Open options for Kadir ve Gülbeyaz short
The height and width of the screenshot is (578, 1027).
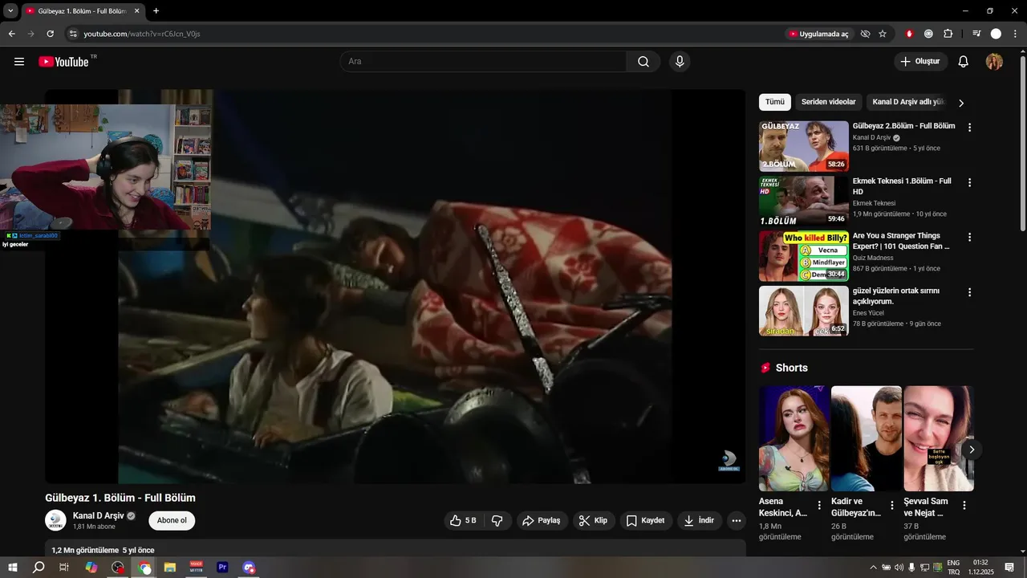tap(891, 506)
